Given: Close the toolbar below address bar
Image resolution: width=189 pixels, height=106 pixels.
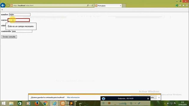Looking at the screenshot, I should [x=2, y=10].
